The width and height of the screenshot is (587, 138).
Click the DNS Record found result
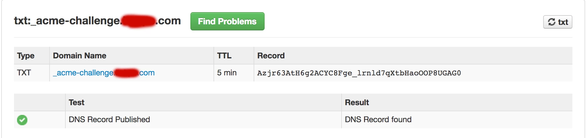(378, 119)
